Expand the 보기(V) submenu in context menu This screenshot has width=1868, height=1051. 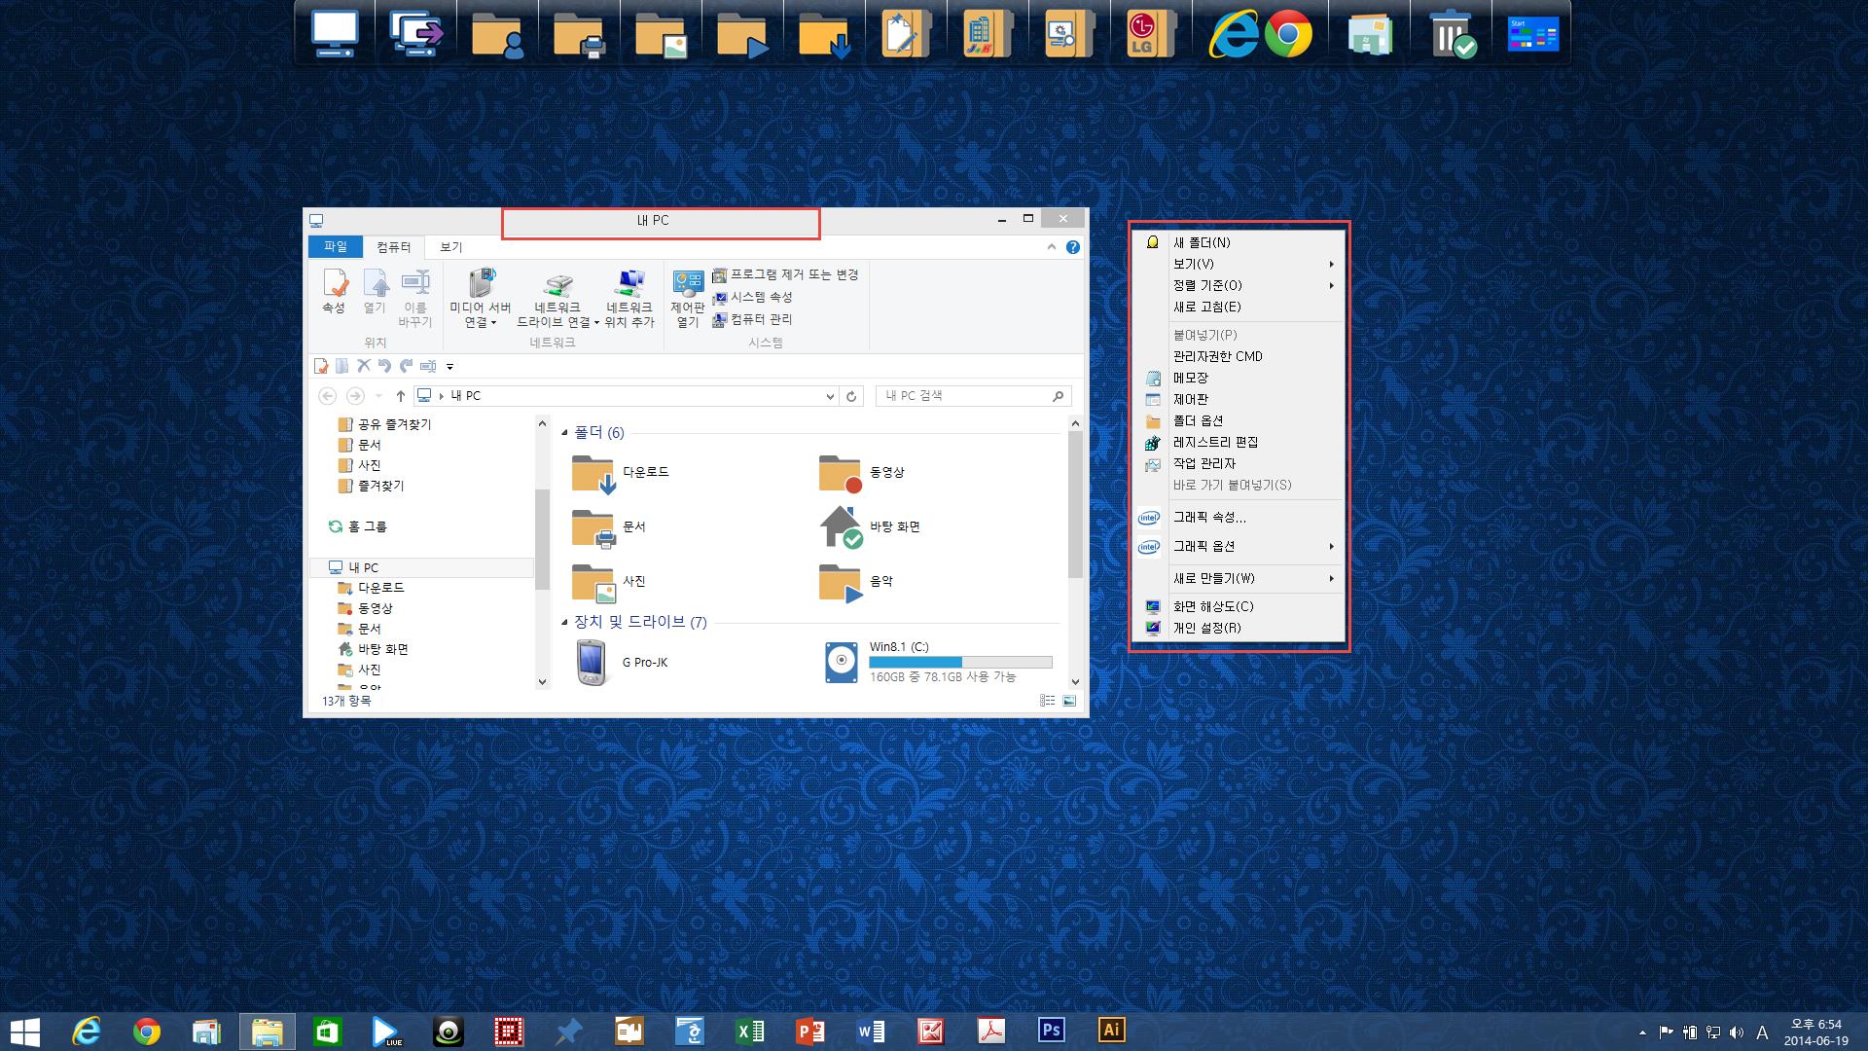point(1239,264)
